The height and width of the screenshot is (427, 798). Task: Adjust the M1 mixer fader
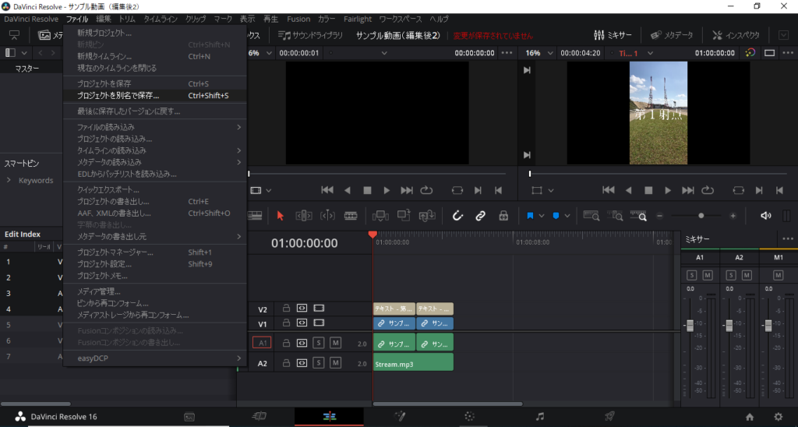(x=768, y=325)
